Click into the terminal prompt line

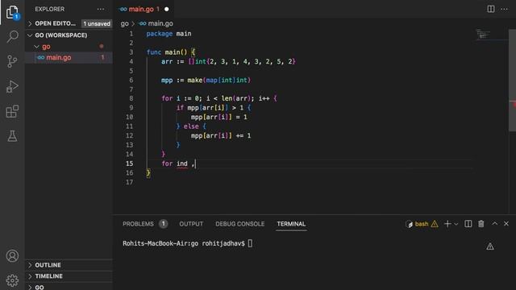click(x=188, y=243)
